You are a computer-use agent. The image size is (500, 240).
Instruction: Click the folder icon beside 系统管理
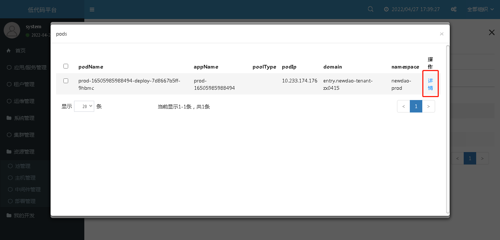(9, 118)
